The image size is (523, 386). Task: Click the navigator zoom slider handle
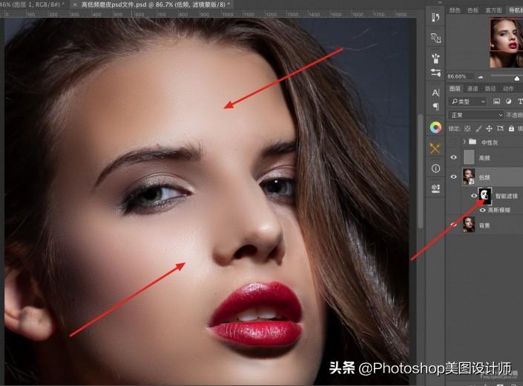(516, 77)
